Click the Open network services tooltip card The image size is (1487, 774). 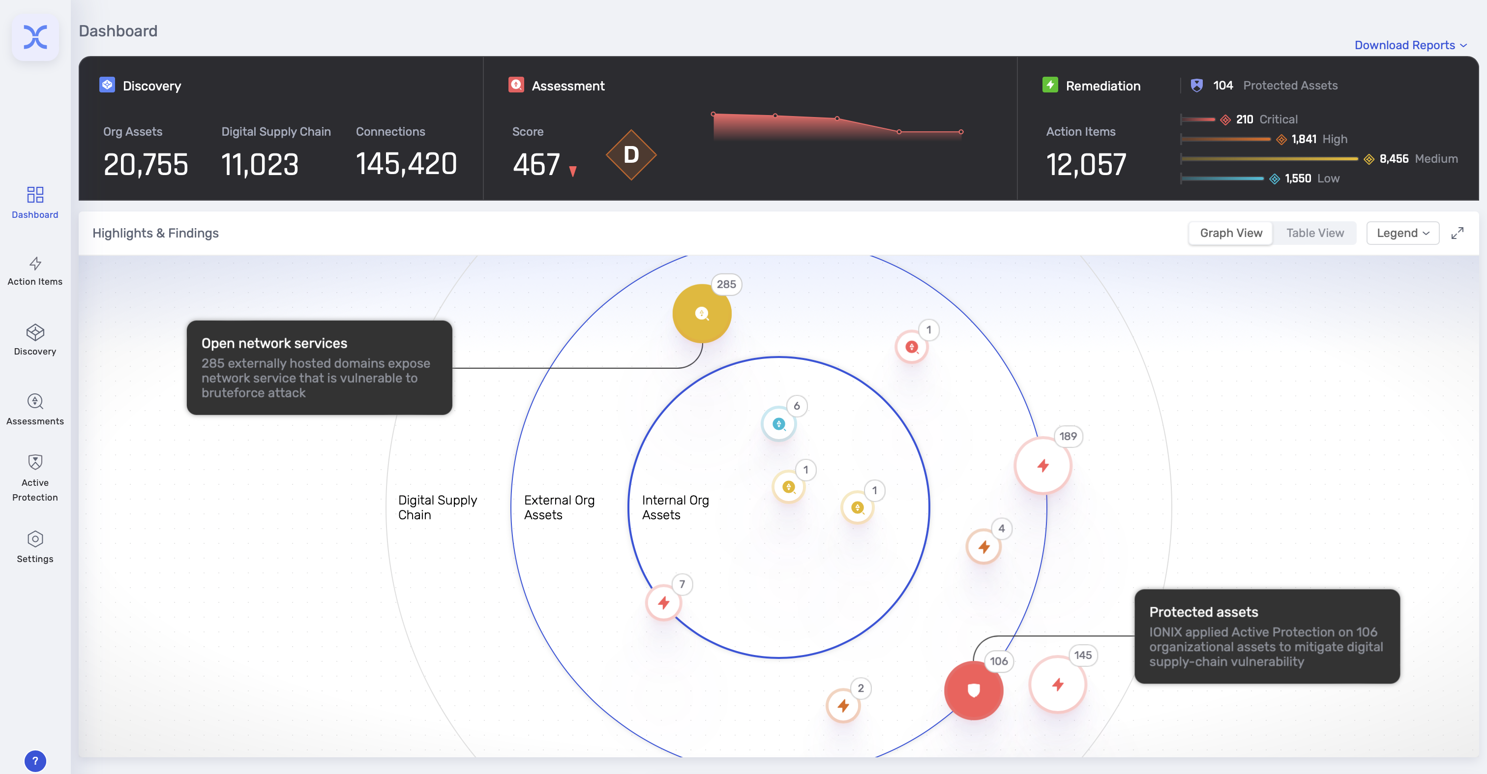(x=319, y=368)
